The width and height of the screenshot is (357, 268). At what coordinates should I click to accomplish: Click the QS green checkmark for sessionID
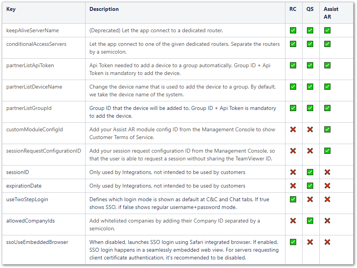(310, 172)
